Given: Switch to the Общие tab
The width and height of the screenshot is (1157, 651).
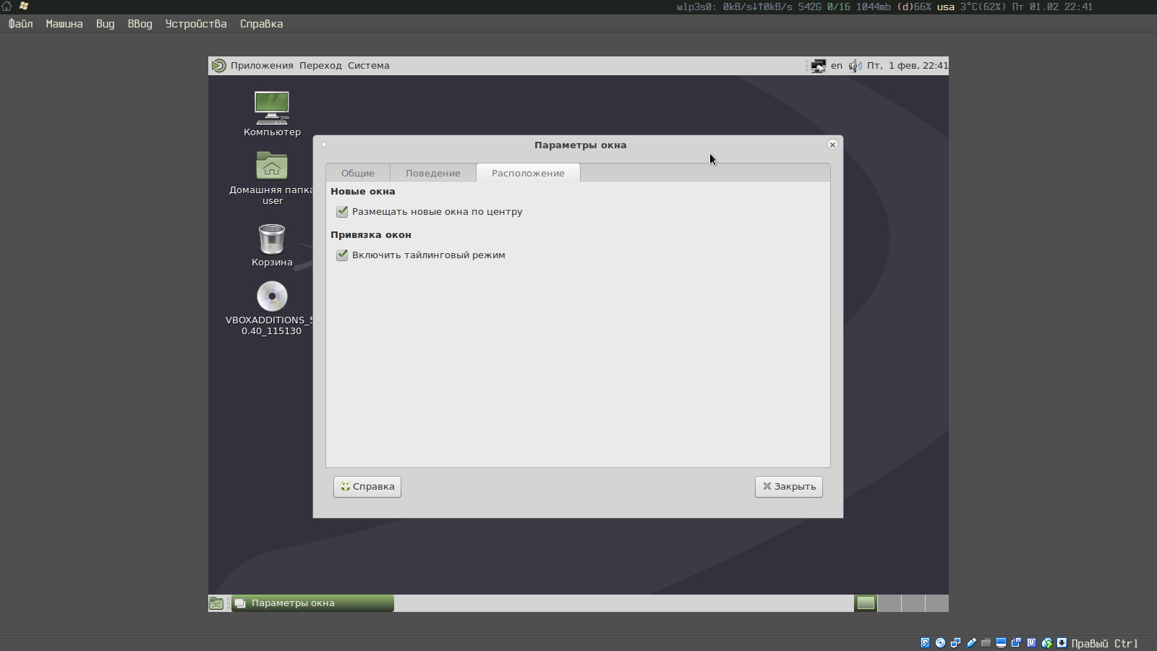Looking at the screenshot, I should [x=358, y=173].
